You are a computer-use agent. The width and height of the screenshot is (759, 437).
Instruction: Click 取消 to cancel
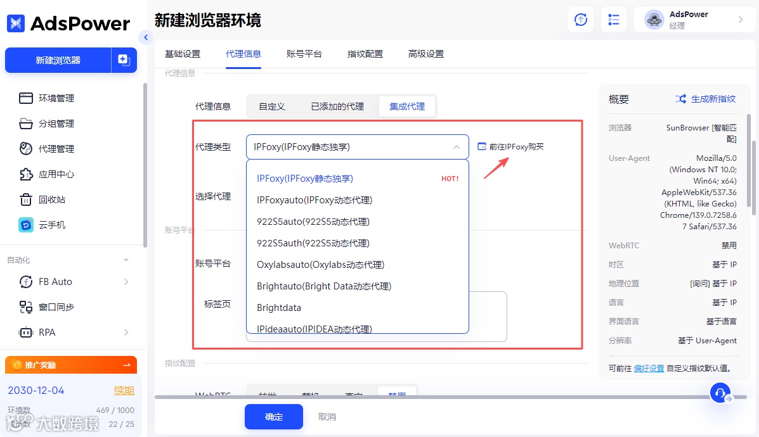(327, 417)
